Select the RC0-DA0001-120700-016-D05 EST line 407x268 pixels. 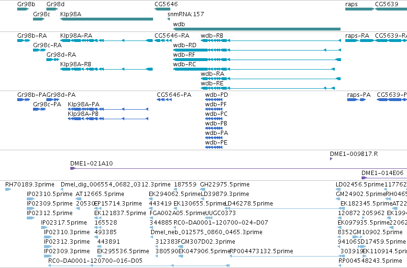pyautogui.click(x=139, y=266)
